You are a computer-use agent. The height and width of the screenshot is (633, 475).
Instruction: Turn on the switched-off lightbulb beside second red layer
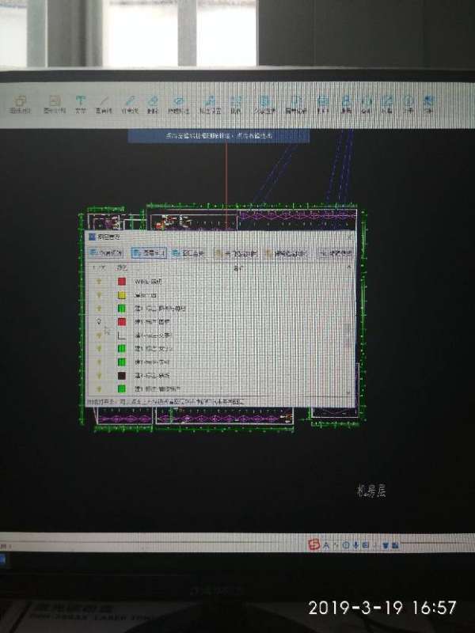(x=99, y=322)
